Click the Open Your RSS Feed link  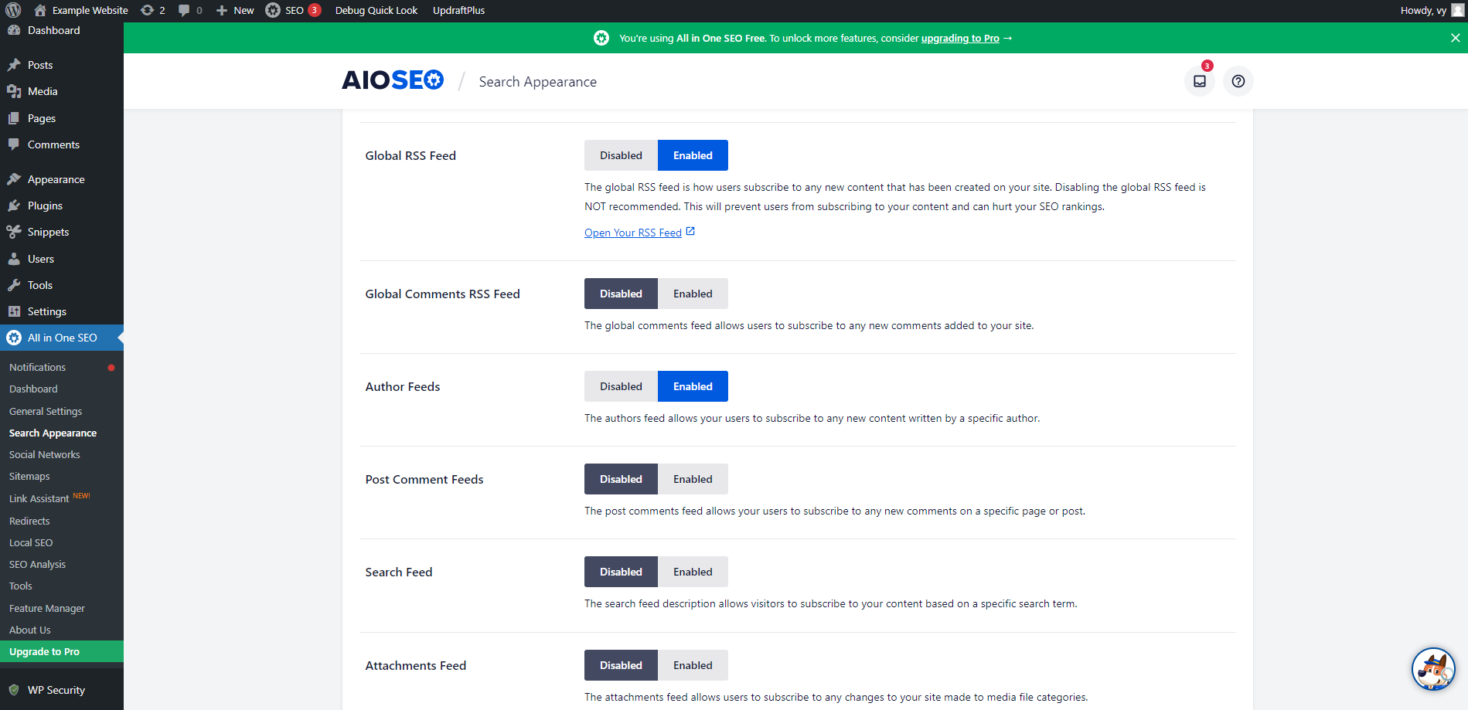pos(633,233)
